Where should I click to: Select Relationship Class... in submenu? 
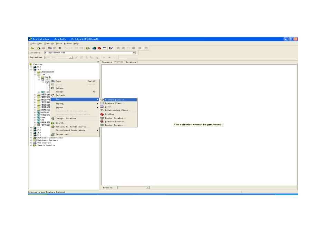coord(118,110)
